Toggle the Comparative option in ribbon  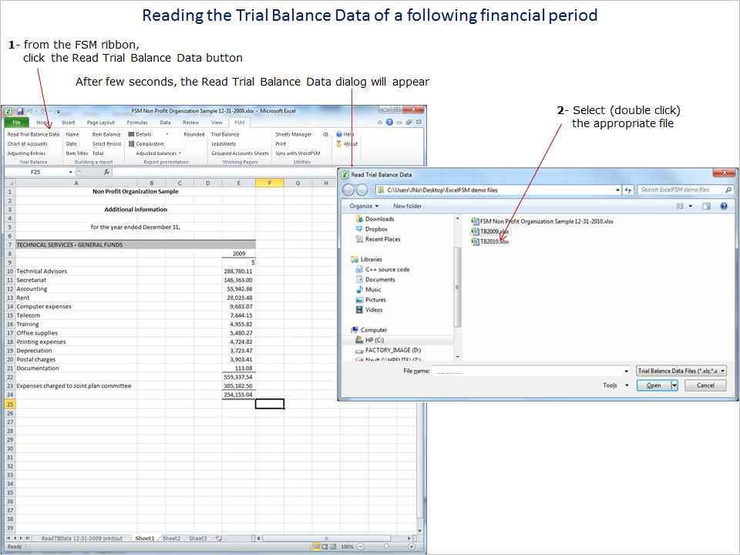click(132, 143)
